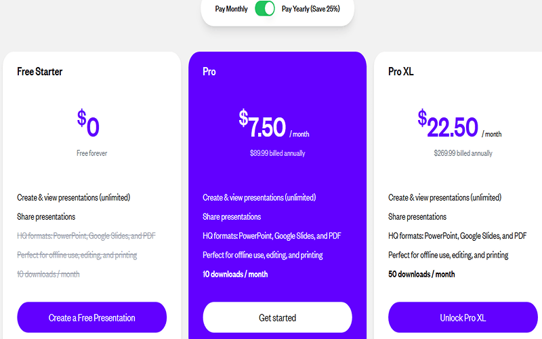
Task: Click the Get started button
Action: pyautogui.click(x=278, y=317)
